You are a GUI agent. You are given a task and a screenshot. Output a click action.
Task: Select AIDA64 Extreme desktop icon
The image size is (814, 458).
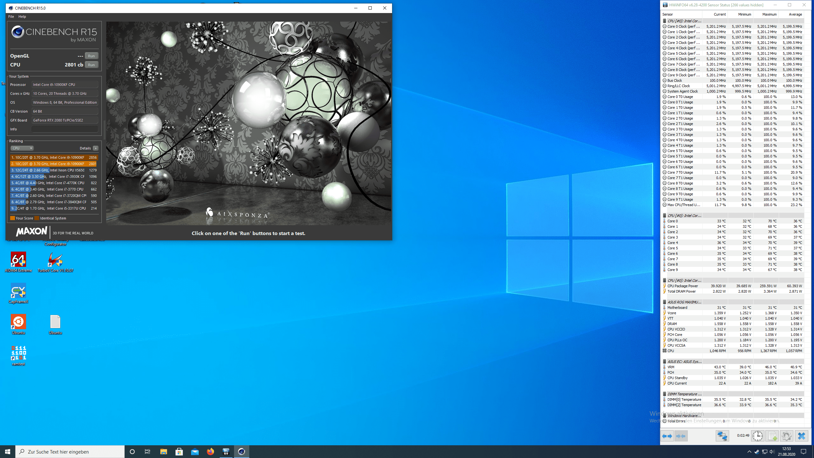(x=18, y=262)
